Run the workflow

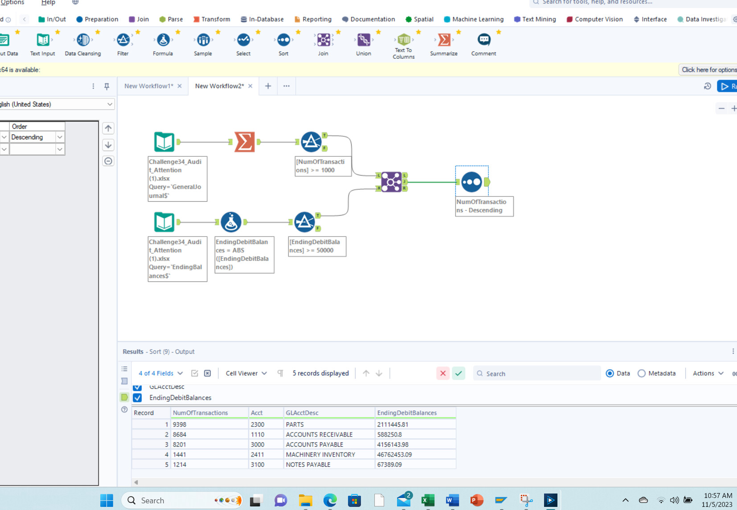tap(728, 86)
